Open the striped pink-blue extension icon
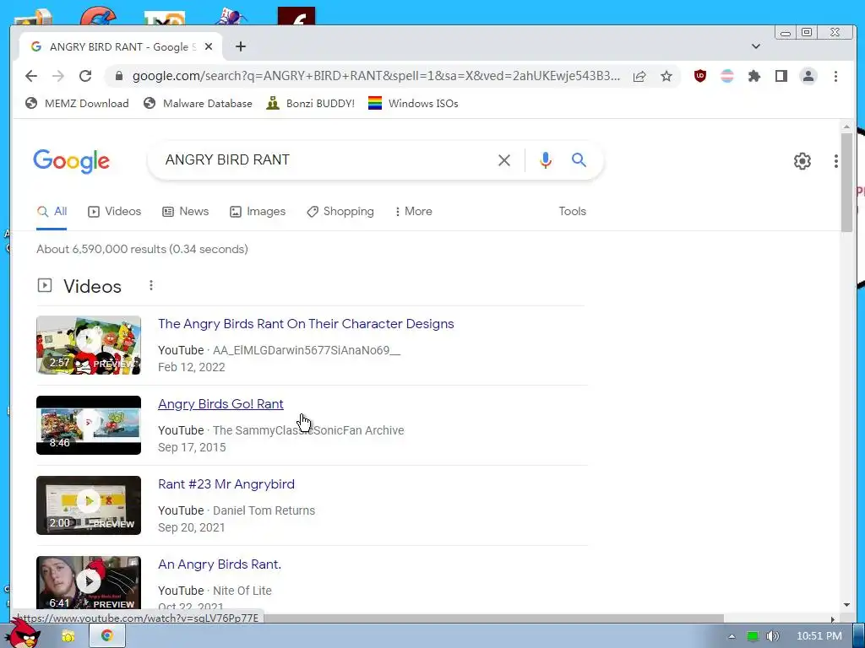 (x=727, y=76)
